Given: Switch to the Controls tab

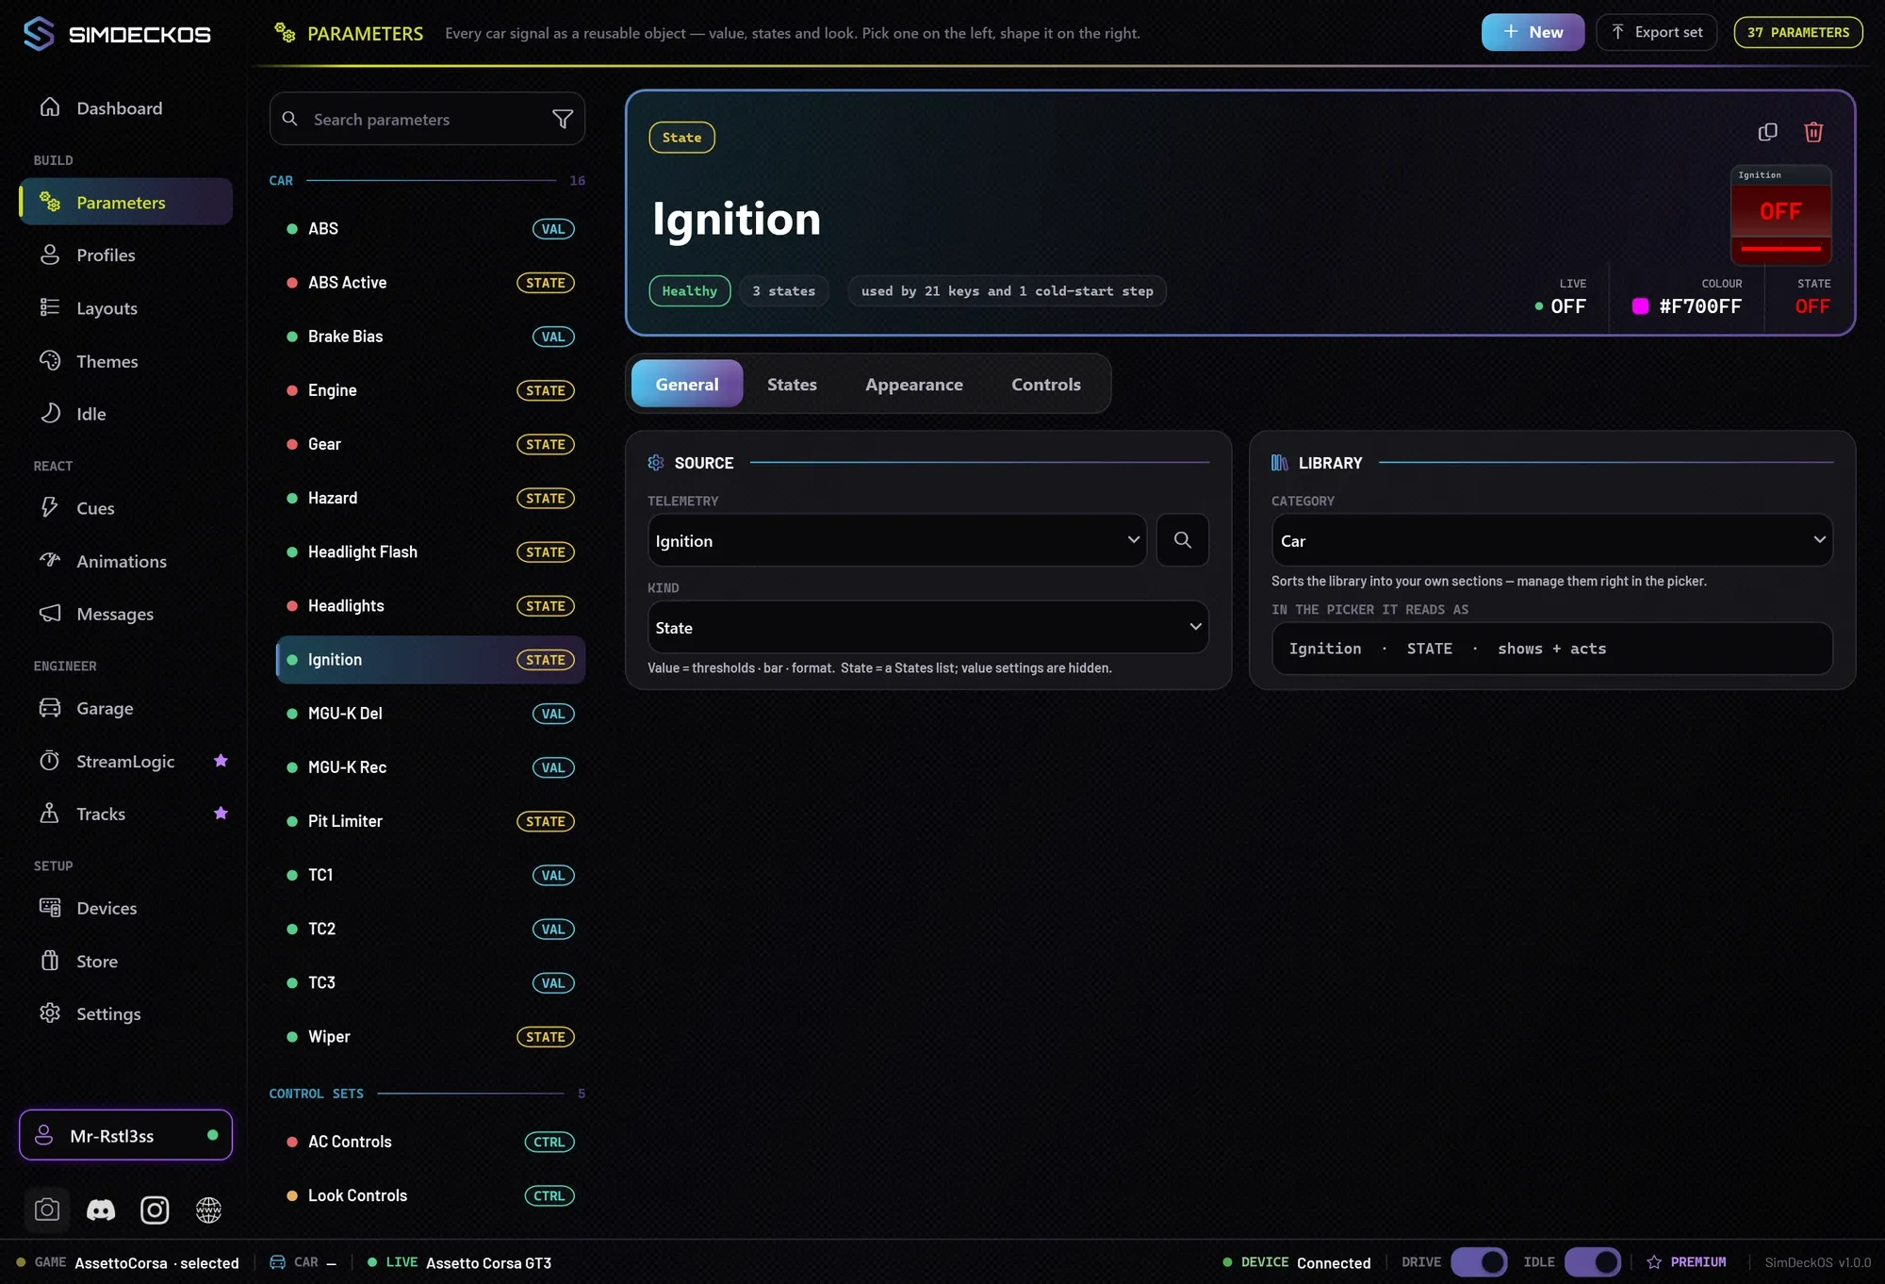Looking at the screenshot, I should point(1046,384).
